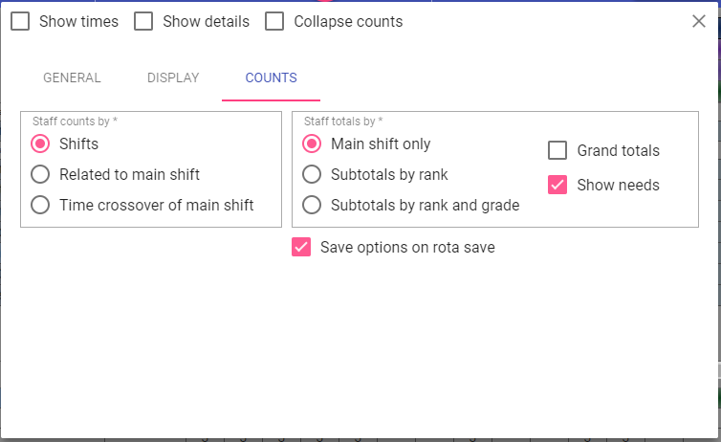The height and width of the screenshot is (442, 721).
Task: Enable the Grand totals checkbox
Action: click(557, 150)
